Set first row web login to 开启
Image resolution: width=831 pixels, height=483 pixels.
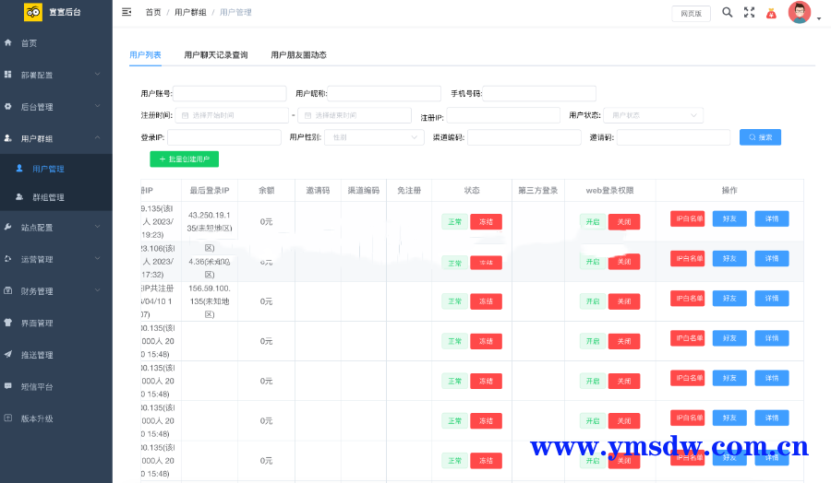(592, 222)
